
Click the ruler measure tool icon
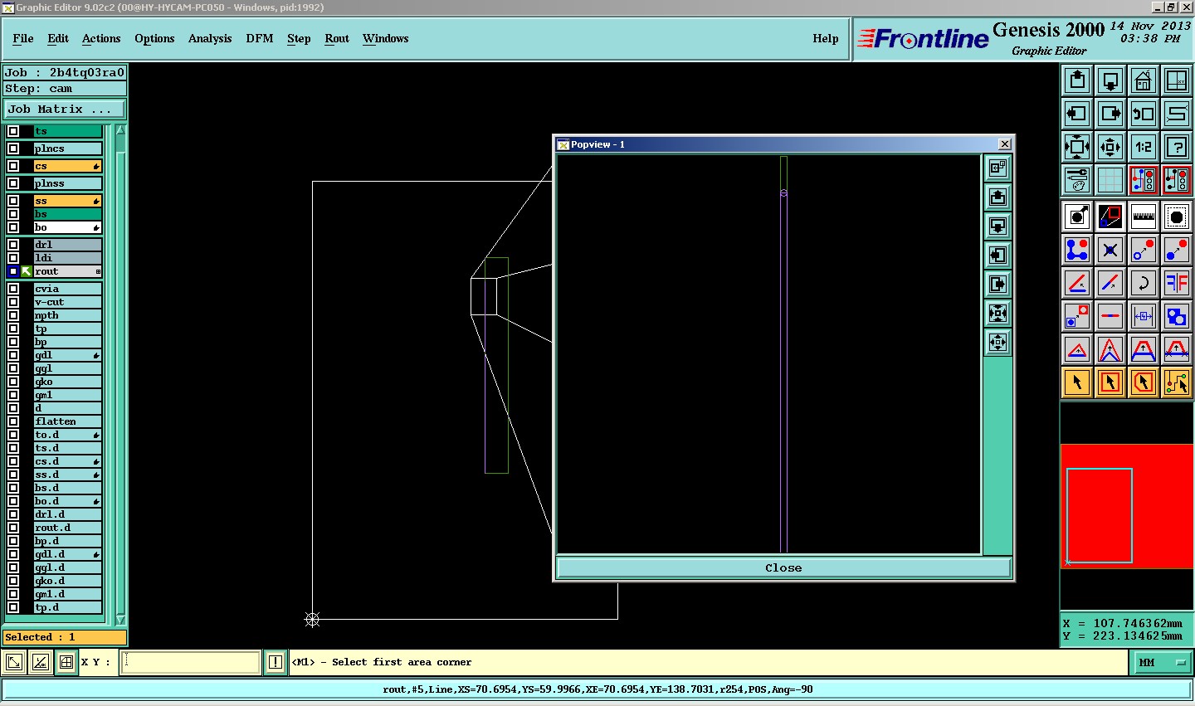point(1144,217)
